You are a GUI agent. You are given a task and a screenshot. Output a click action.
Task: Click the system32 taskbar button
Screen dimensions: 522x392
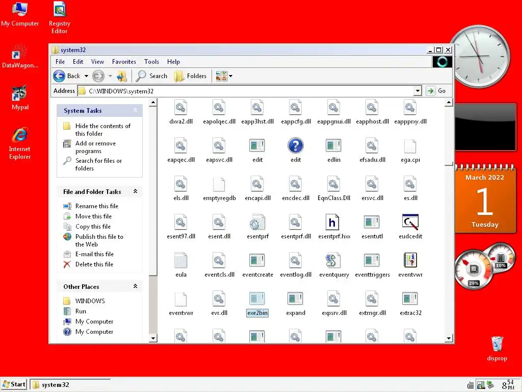coord(70,385)
